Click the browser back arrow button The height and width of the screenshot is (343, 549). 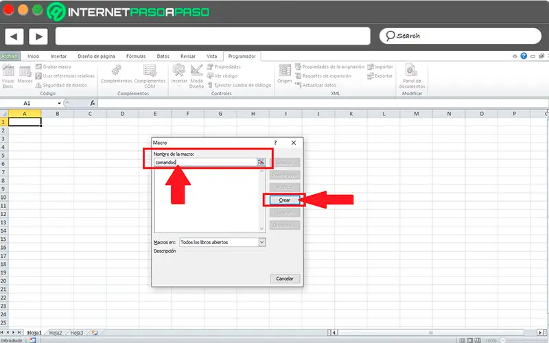(14, 36)
